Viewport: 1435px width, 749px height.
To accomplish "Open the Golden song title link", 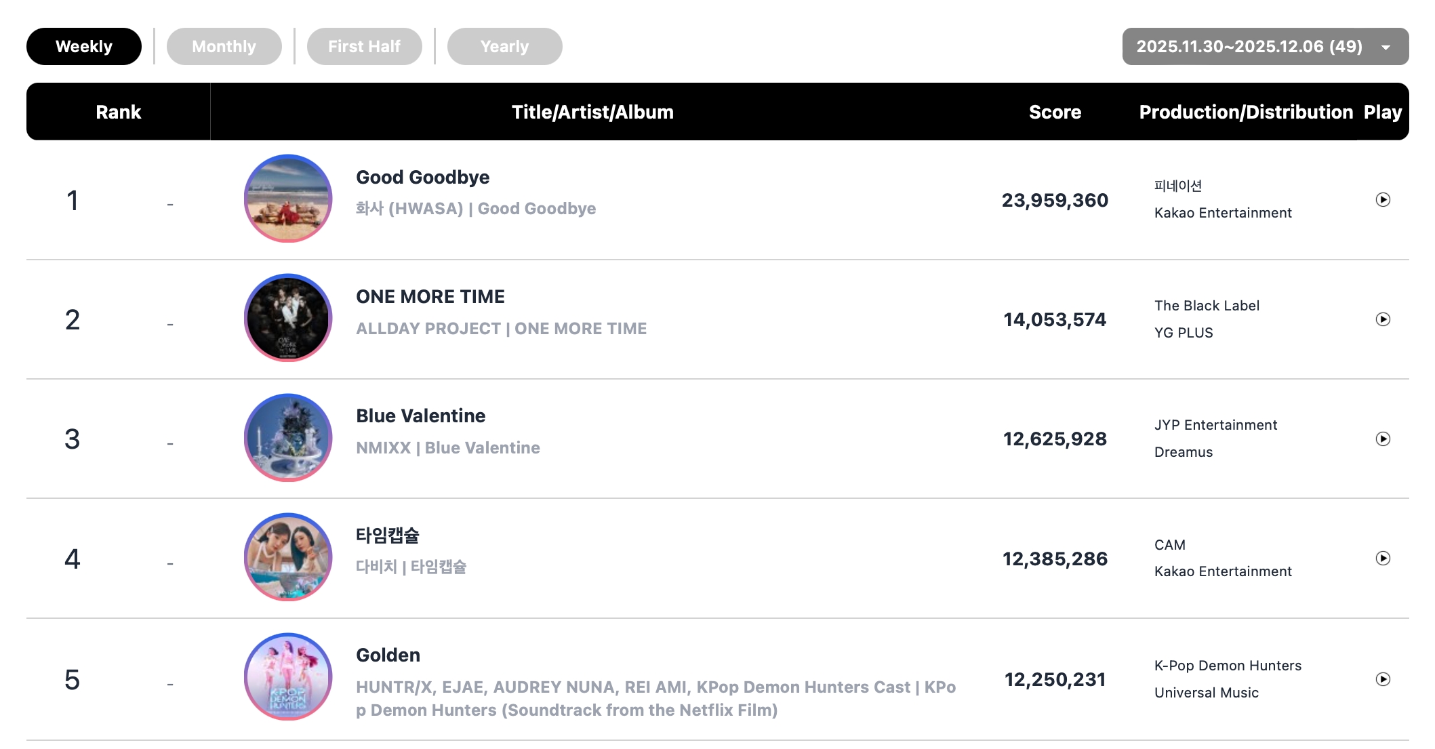I will coord(388,655).
